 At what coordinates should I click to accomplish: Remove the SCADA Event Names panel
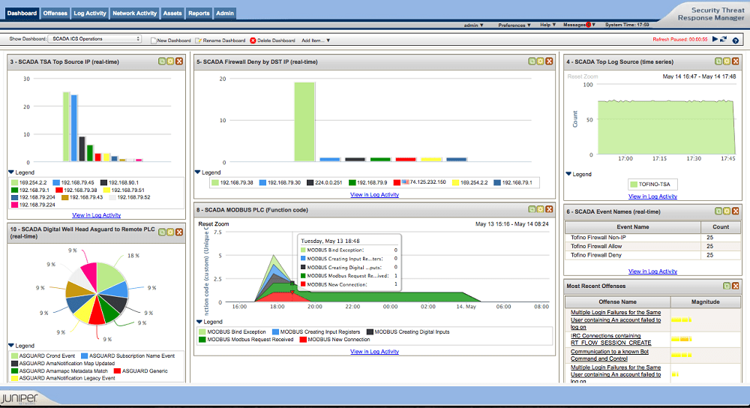point(736,211)
